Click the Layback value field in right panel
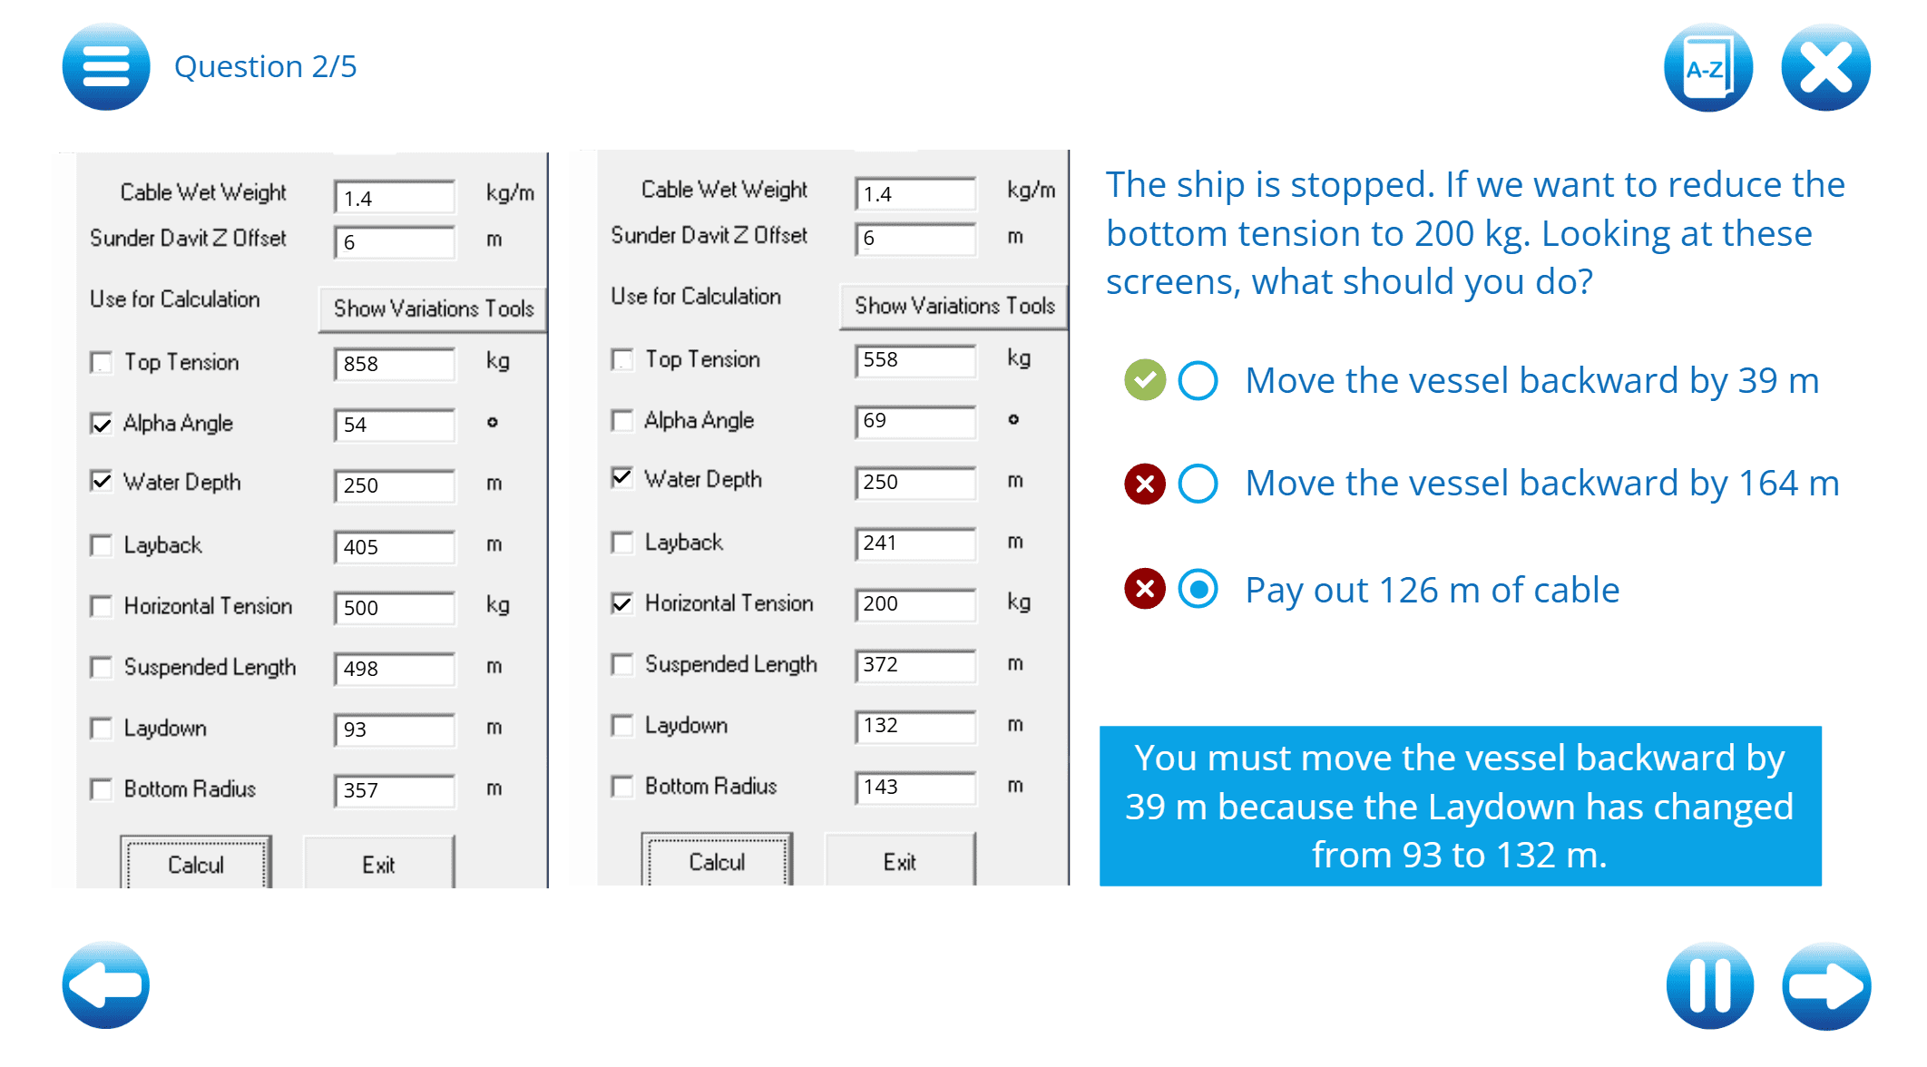This screenshot has width=1927, height=1067. (x=915, y=543)
